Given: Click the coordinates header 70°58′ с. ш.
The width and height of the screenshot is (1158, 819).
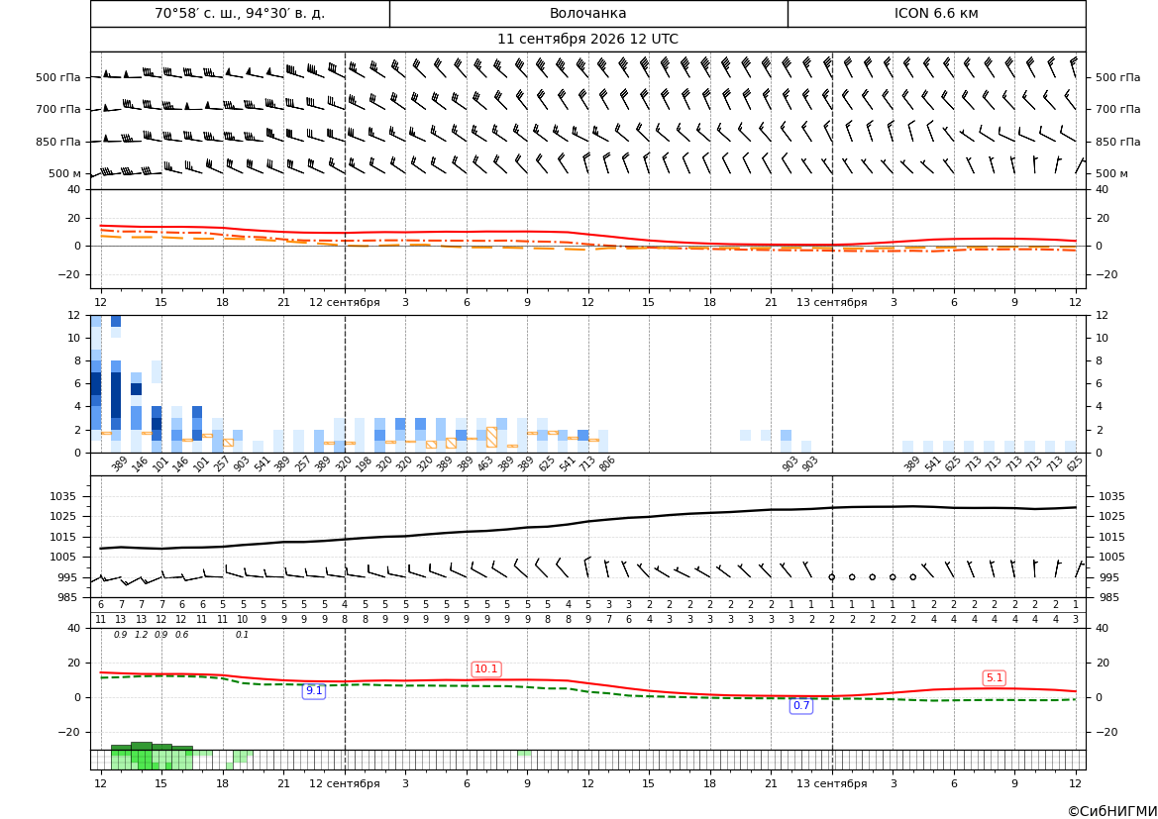Looking at the screenshot, I should [x=240, y=13].
